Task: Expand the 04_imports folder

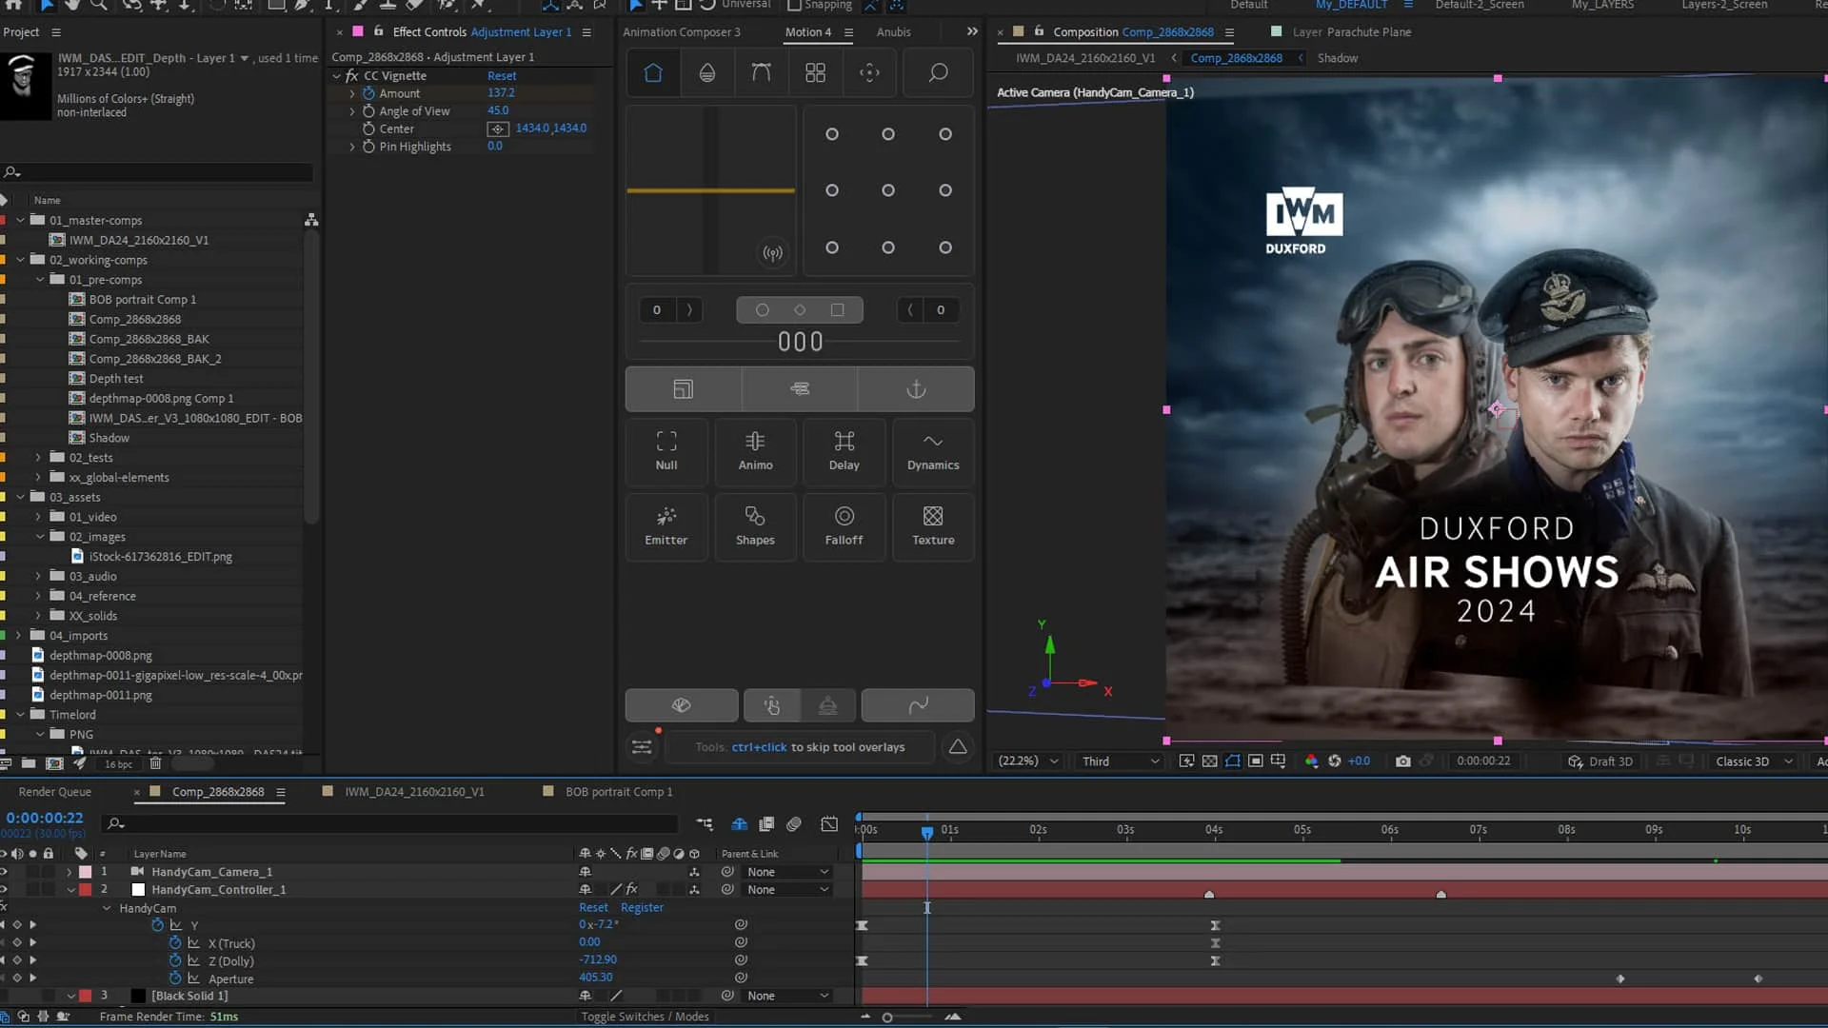Action: pyautogui.click(x=19, y=636)
